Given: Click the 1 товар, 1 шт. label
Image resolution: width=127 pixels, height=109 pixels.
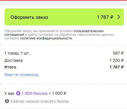Looking at the screenshot, I should pos(17,53).
